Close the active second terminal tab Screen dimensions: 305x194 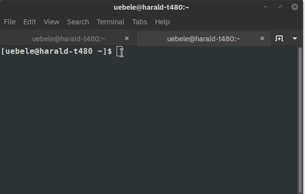pos(262,38)
